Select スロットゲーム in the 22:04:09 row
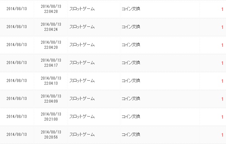The width and height of the screenshot is (226, 144). (82, 99)
